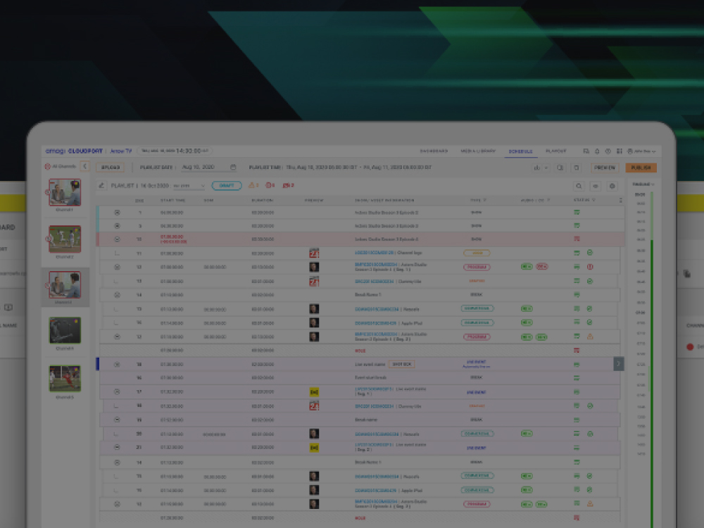Toggle collapse on program Seg. 2 row

tap(117, 337)
